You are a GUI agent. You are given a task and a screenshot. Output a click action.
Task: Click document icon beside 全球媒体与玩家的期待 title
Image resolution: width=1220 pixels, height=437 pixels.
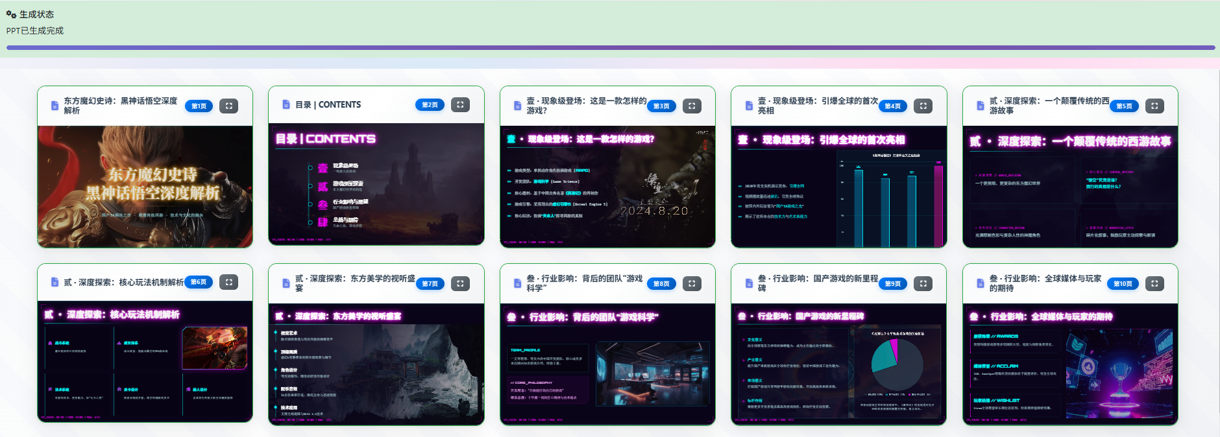click(x=981, y=283)
